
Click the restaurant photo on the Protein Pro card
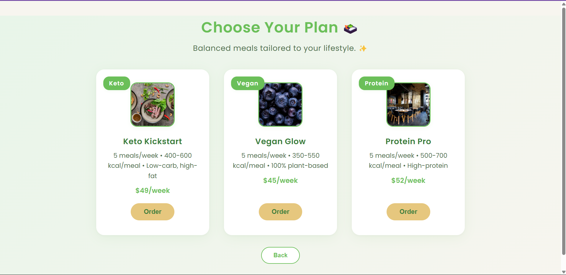pyautogui.click(x=408, y=104)
